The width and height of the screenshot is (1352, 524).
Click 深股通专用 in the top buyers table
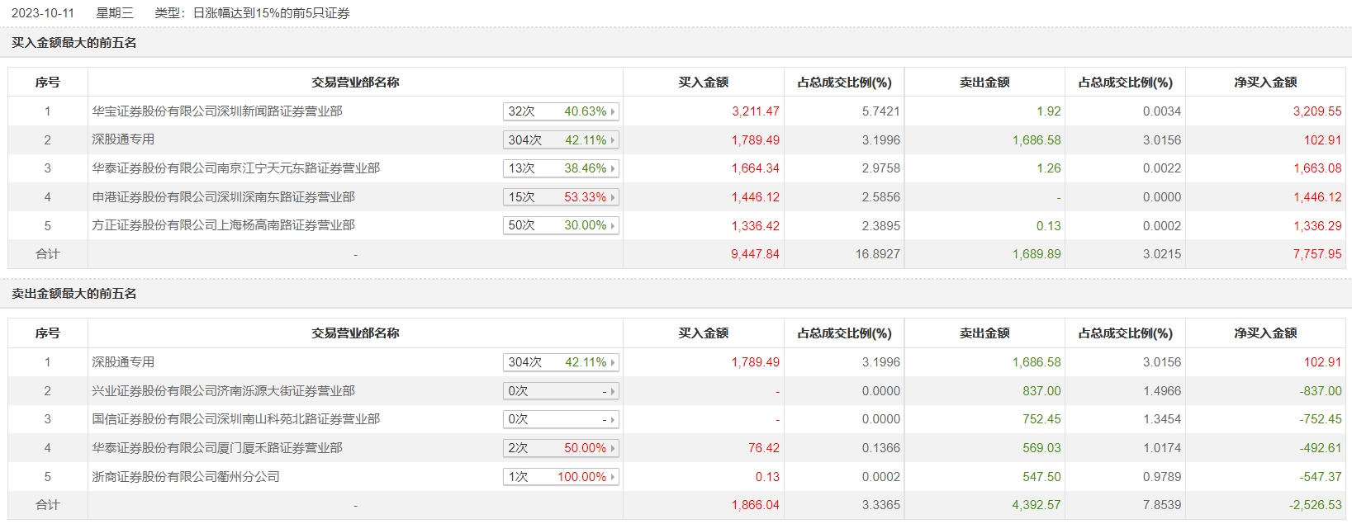coord(123,139)
